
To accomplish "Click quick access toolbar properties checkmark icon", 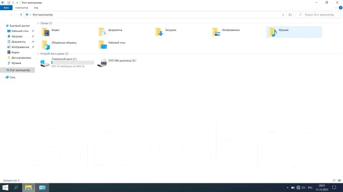I will 9,3.
